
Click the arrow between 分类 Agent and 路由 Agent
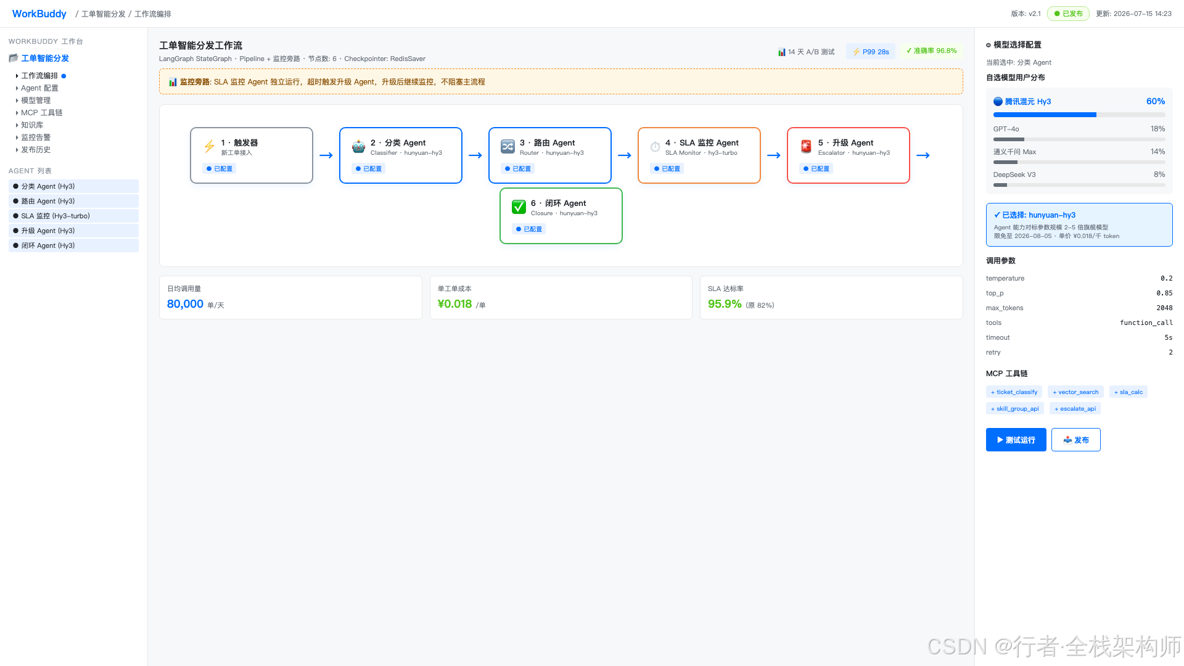click(475, 155)
